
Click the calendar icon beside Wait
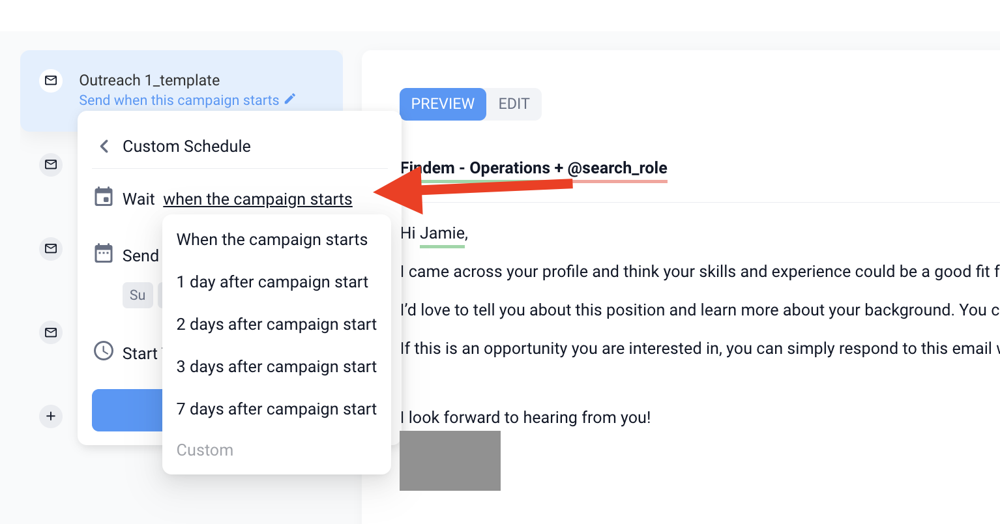(x=104, y=197)
